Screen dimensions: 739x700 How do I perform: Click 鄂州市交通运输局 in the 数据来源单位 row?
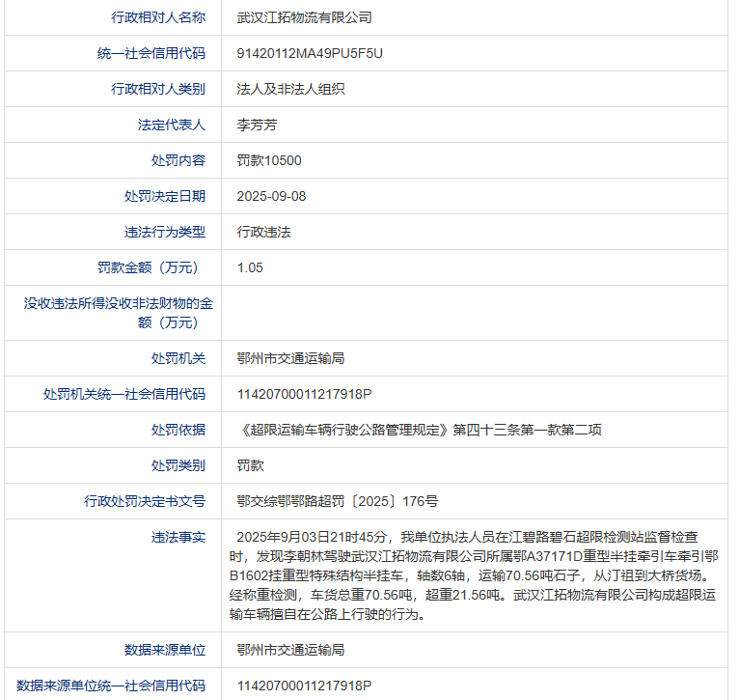tap(290, 650)
